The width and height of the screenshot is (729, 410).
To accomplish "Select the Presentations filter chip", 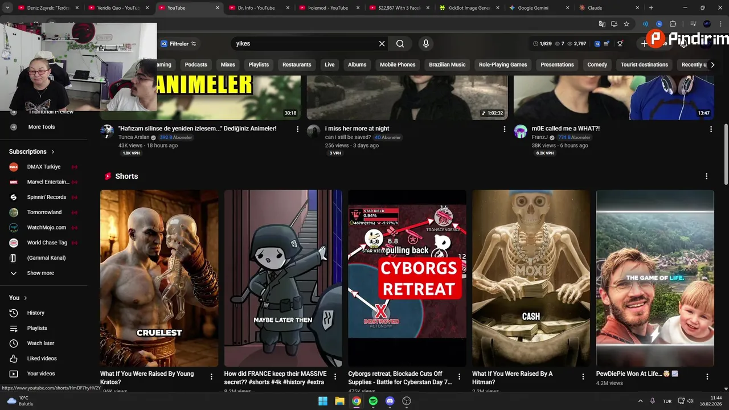I will coord(557,64).
